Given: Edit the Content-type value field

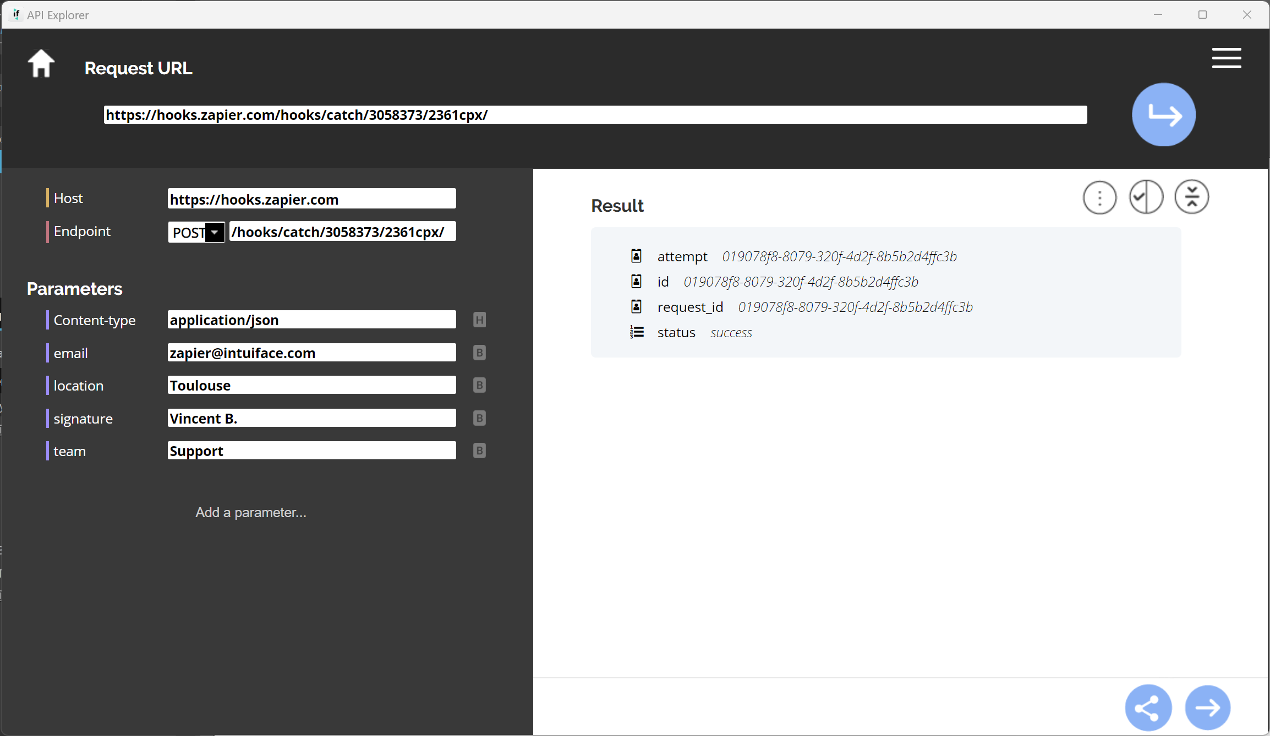Looking at the screenshot, I should click(x=311, y=320).
